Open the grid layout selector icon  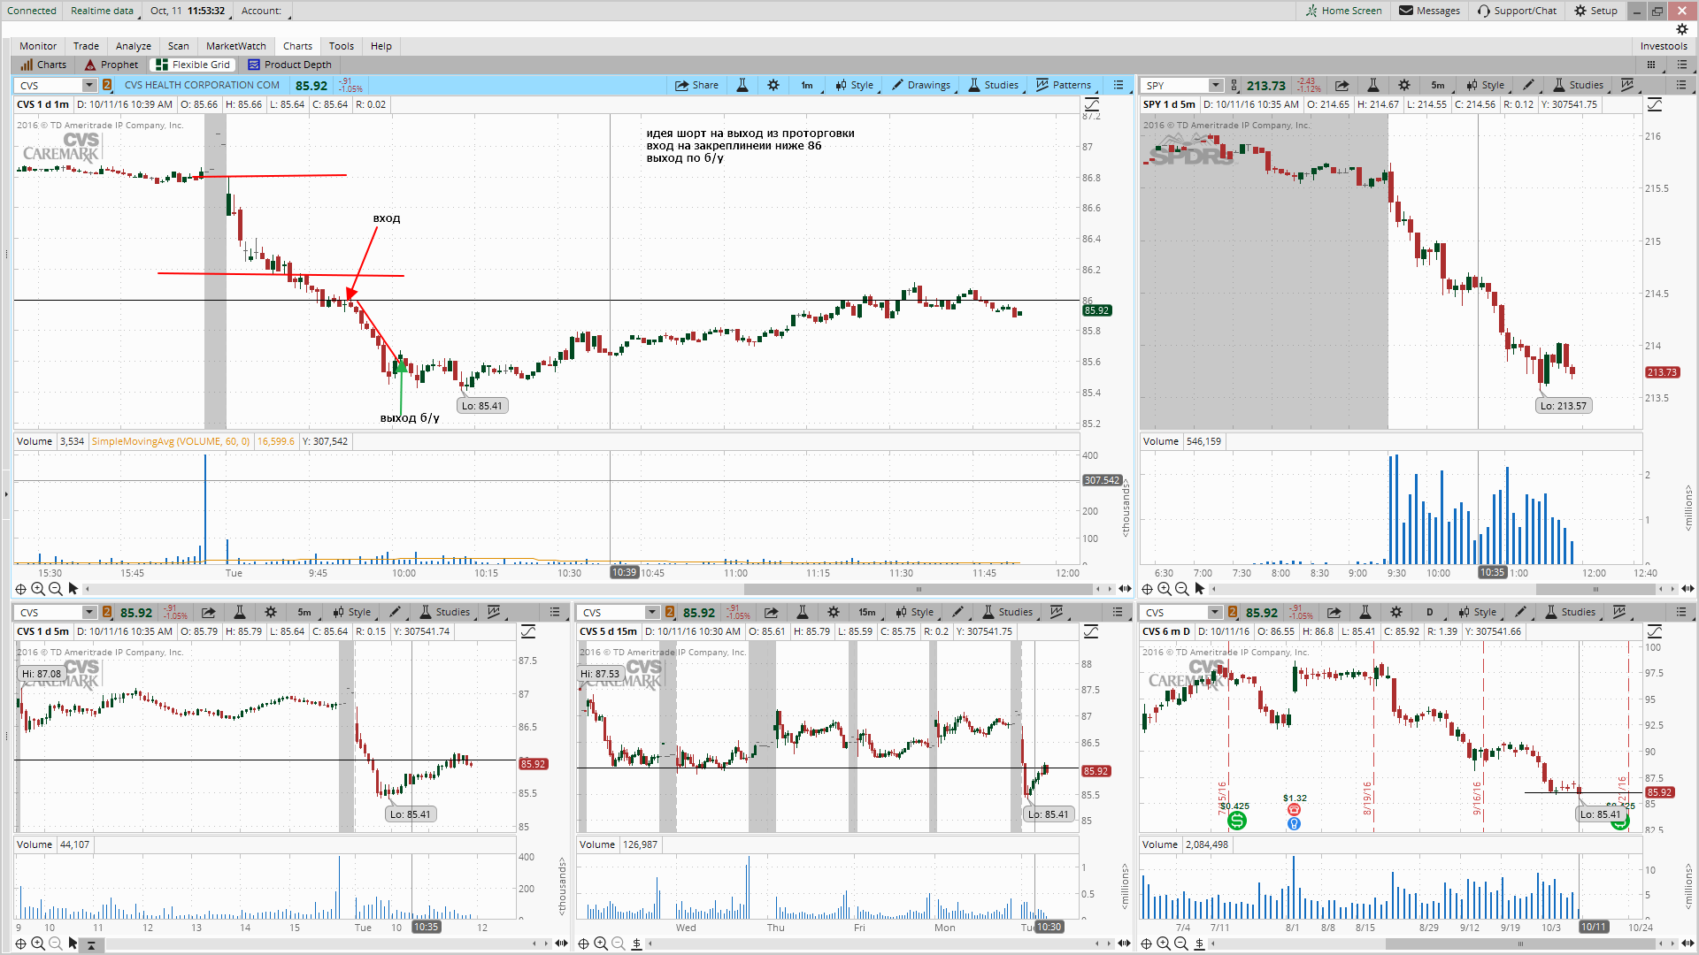[x=1651, y=65]
